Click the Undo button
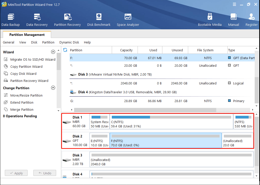260x185 pixels. coord(45,173)
